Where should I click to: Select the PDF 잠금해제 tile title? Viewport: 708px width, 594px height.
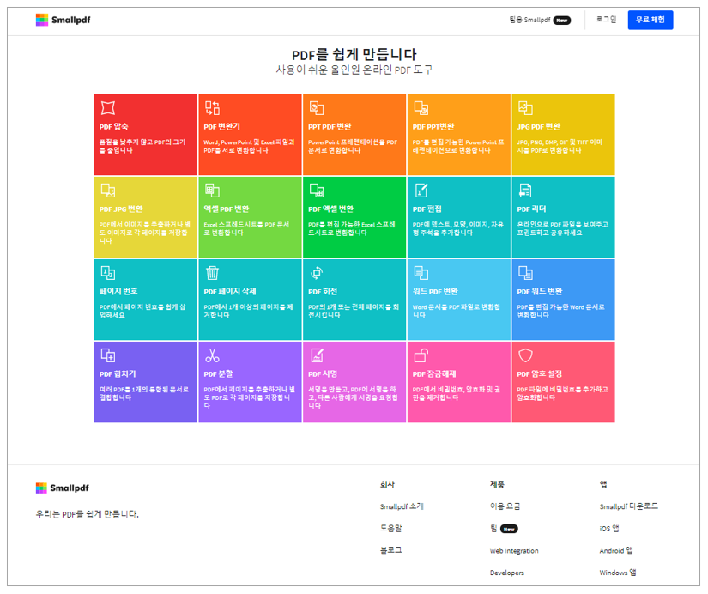[x=434, y=374]
